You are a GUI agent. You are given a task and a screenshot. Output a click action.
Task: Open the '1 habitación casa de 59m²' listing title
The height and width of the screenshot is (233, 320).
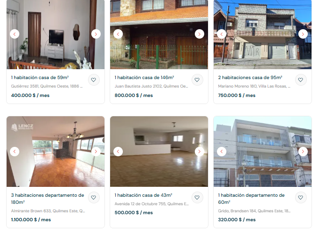(40, 78)
